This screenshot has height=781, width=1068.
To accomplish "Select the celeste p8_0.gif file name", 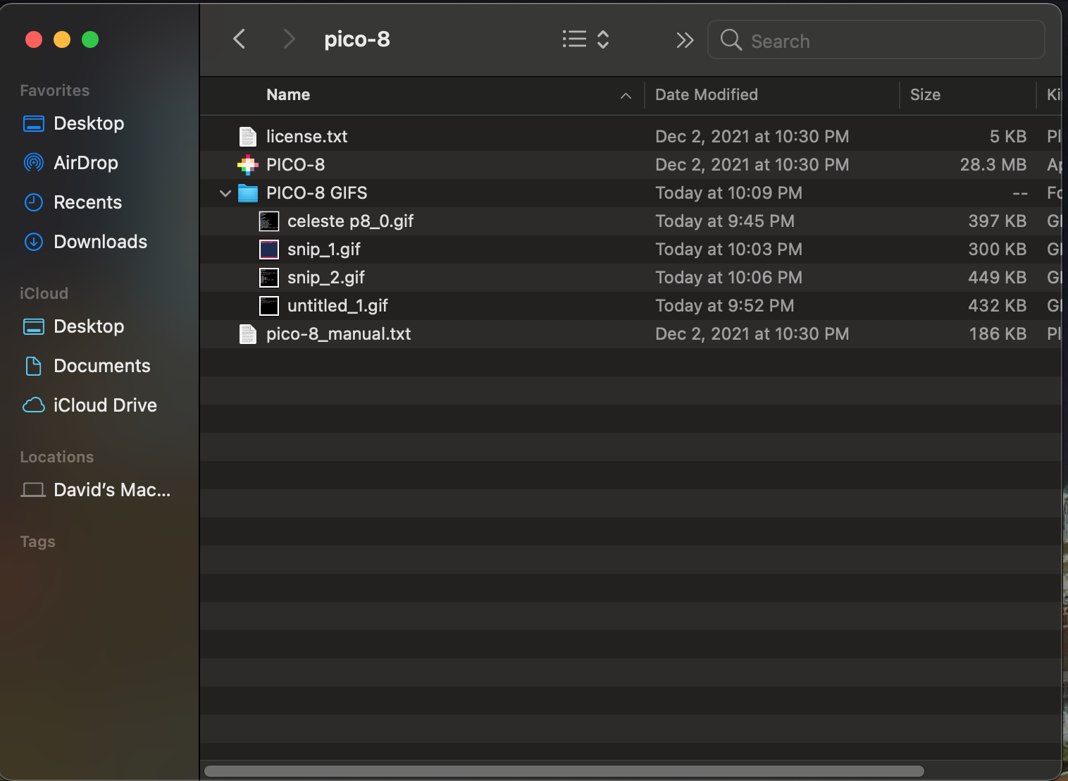I will (x=350, y=221).
